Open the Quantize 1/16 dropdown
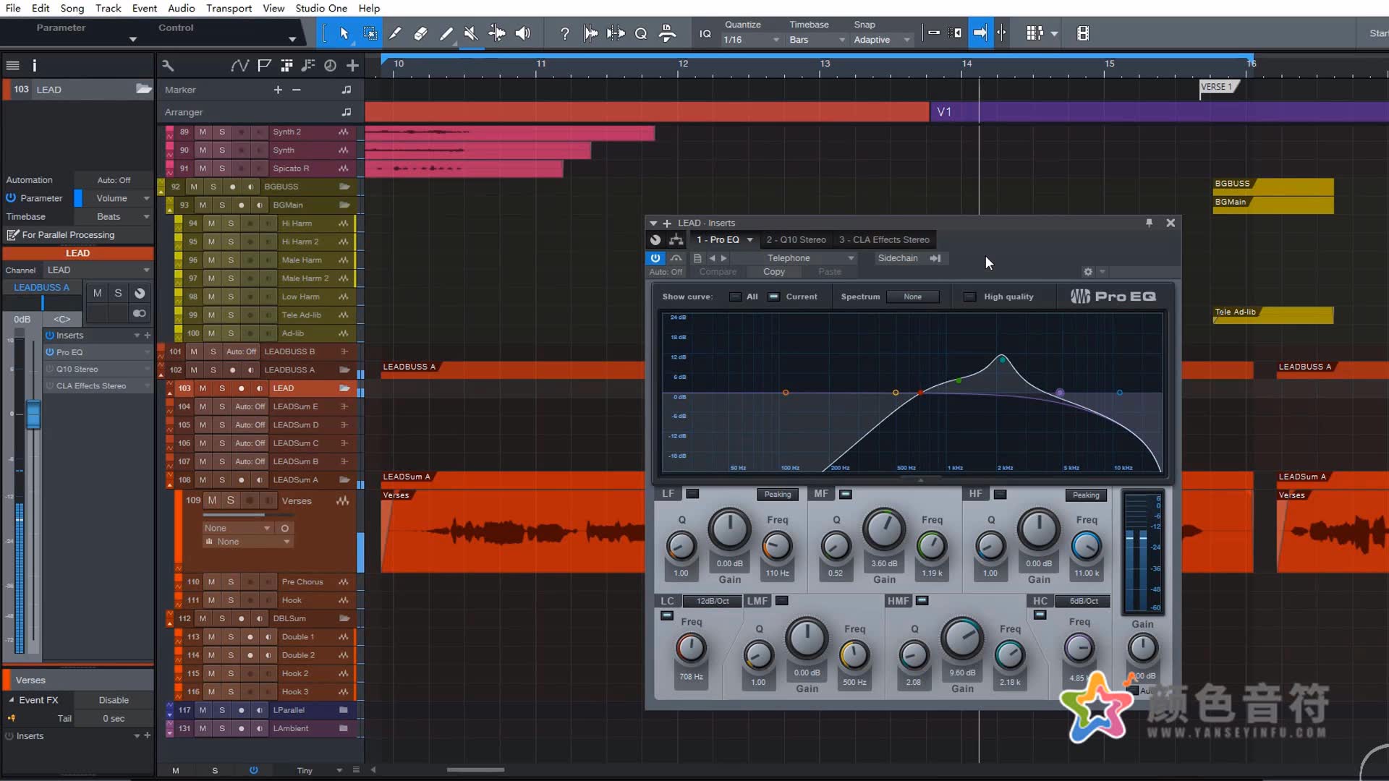 (751, 40)
